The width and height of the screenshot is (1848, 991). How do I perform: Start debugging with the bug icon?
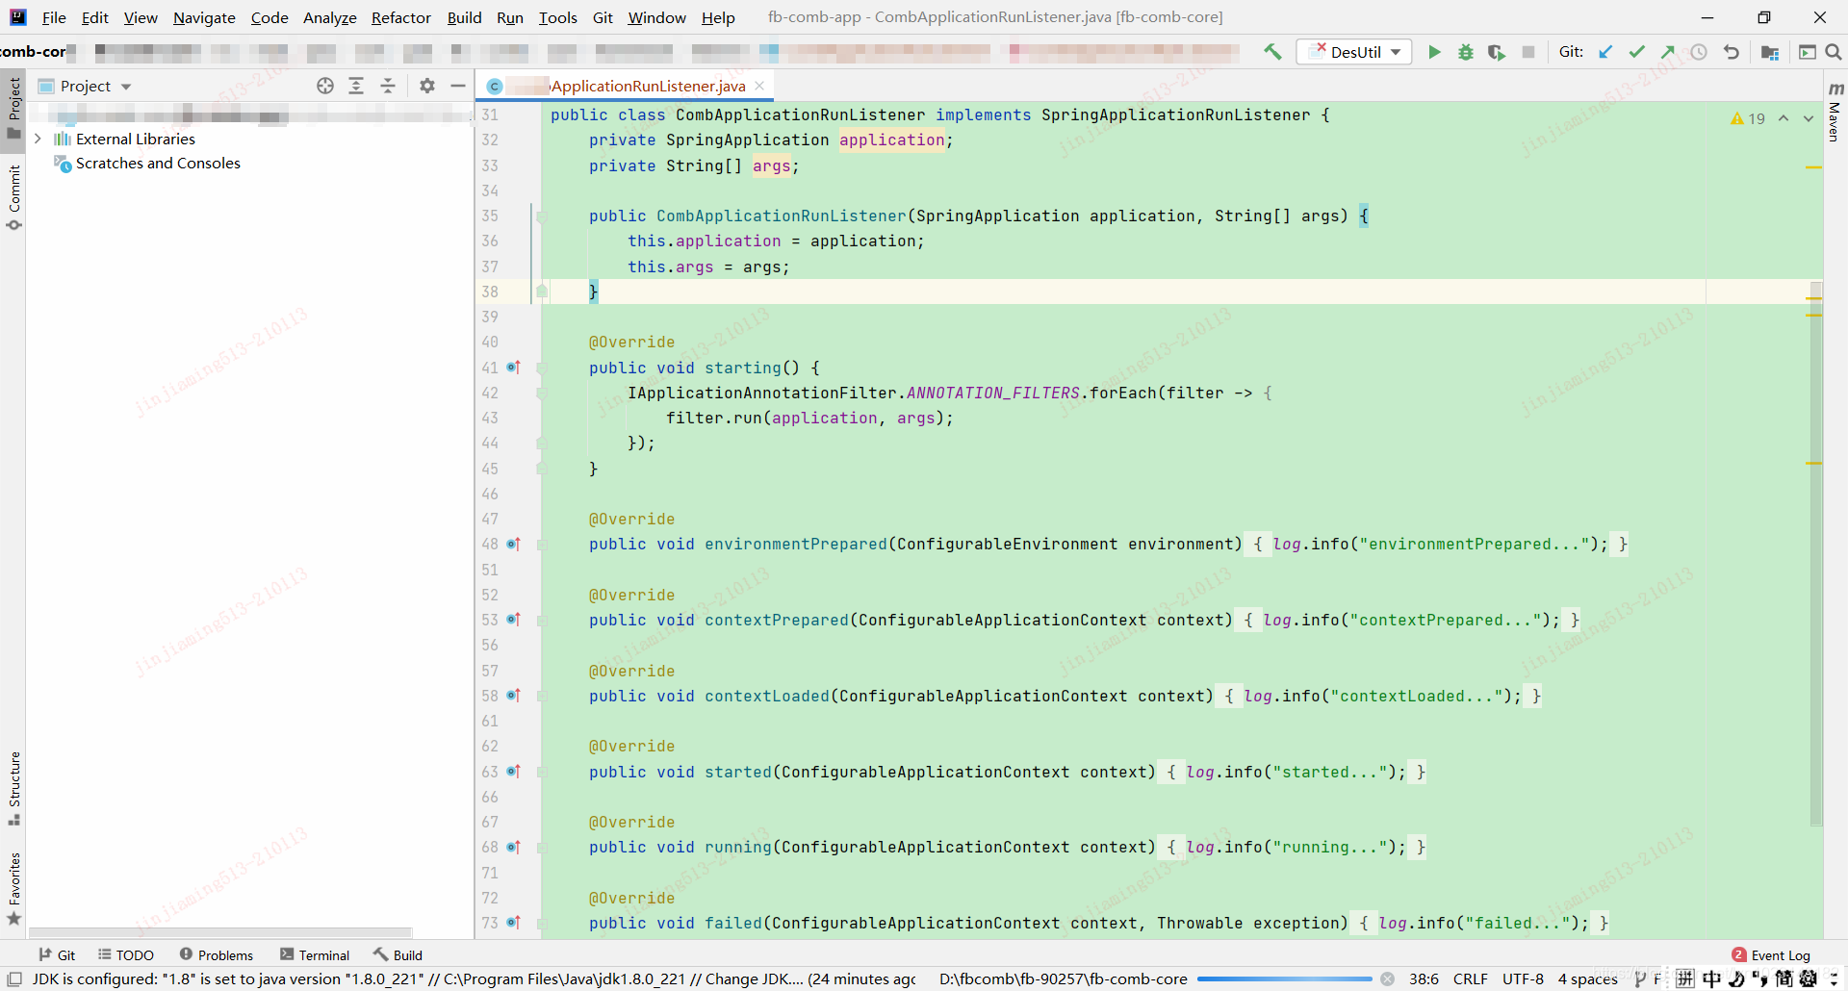(1465, 52)
